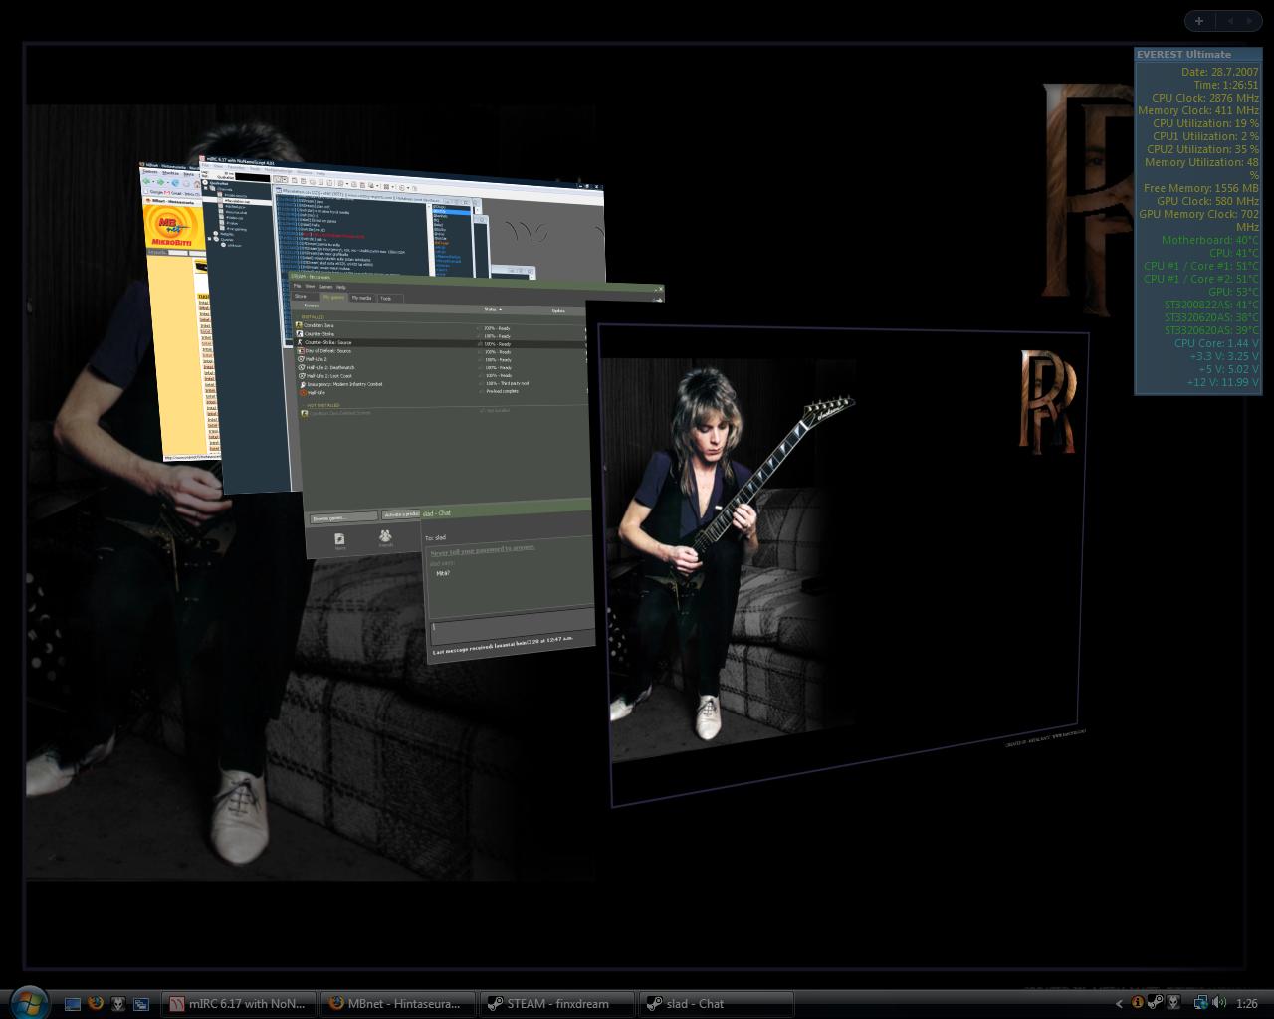
Task: Click the Steam icon in system tray
Action: pos(1157,1003)
